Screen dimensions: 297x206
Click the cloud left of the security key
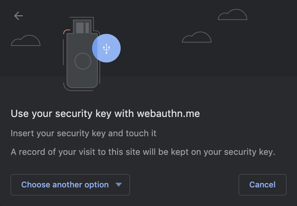point(26,41)
